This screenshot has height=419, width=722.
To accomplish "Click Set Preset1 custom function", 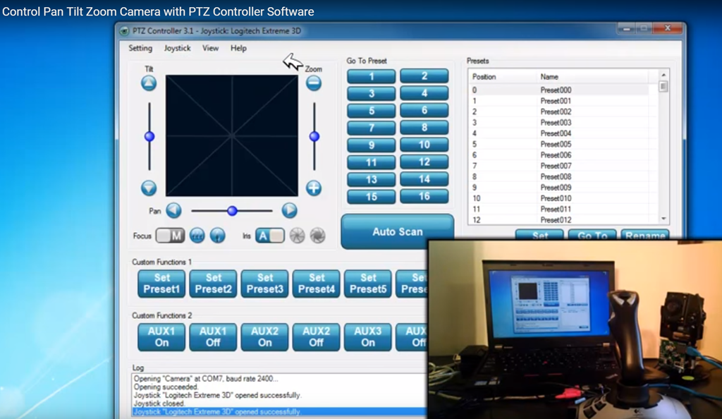I will point(161,284).
